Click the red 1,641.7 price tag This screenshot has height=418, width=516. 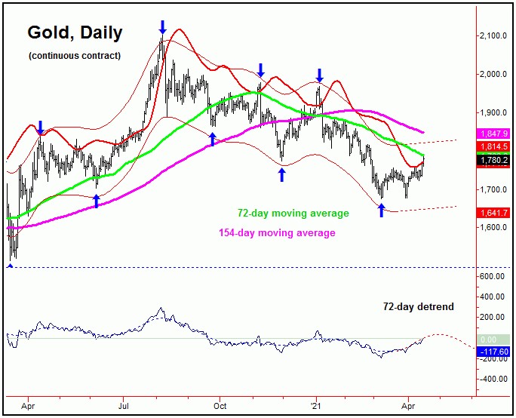coord(494,213)
